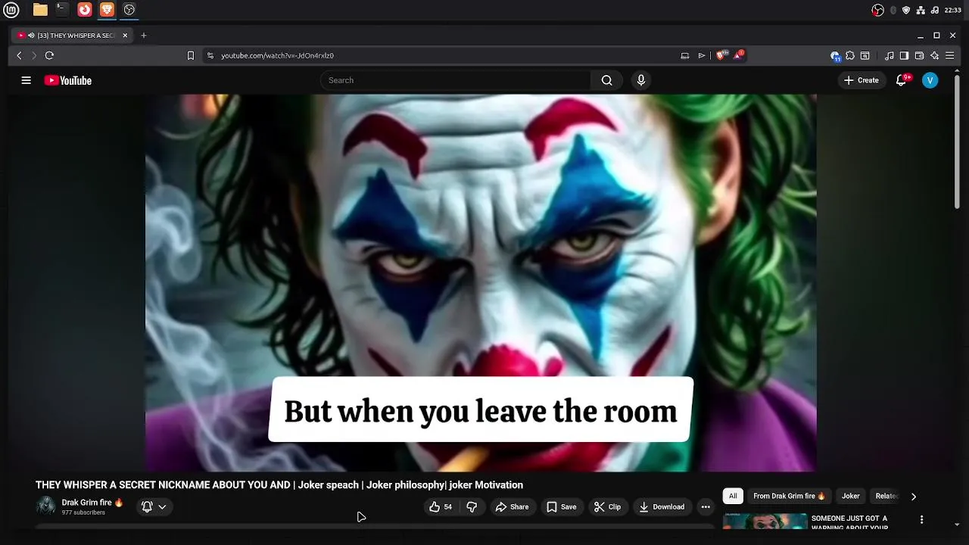This screenshot has height=545, width=969.
Task: Launch Terminal from the panel
Action: click(62, 10)
